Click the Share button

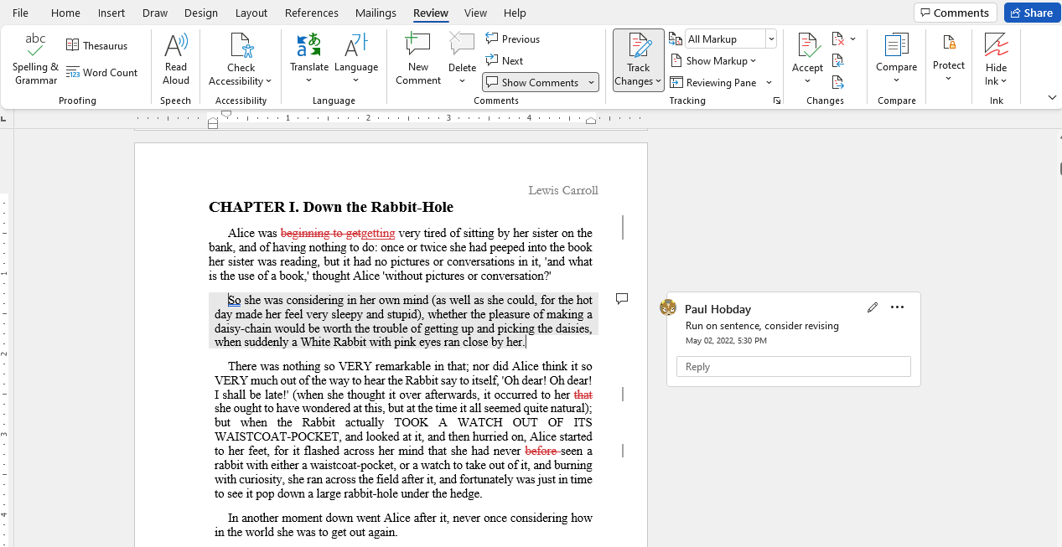(x=1032, y=13)
